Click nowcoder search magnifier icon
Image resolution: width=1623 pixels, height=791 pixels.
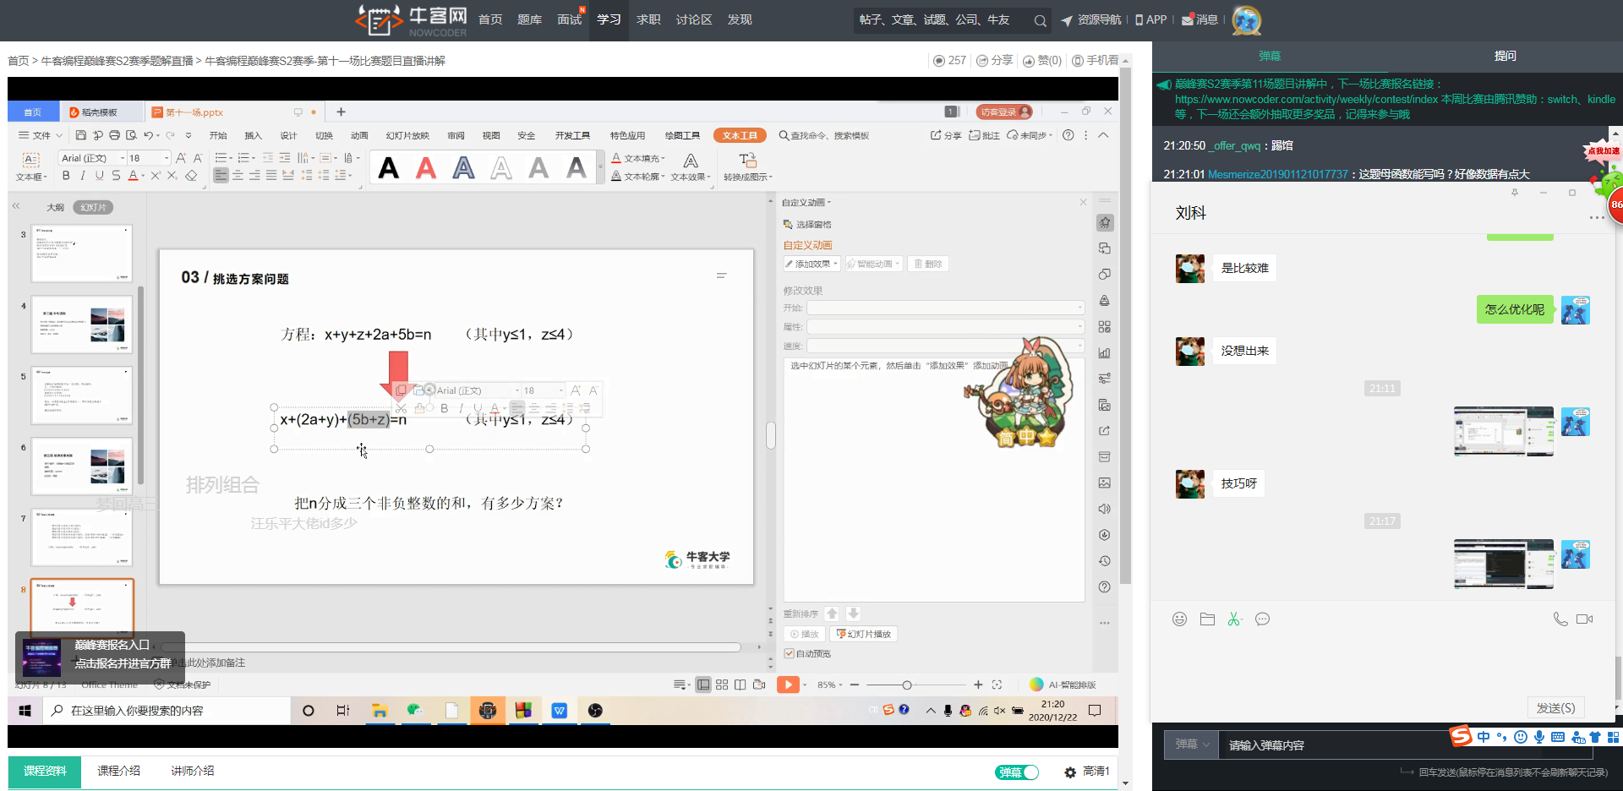tap(1040, 20)
